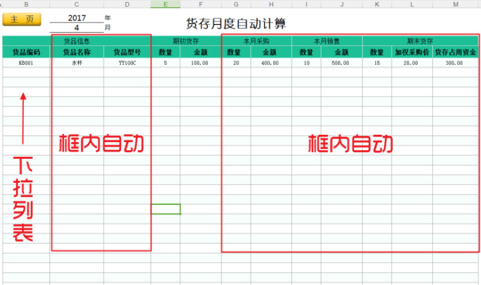Select ending quantity cell showing 15
Viewport: 481px width, 285px height.
click(x=377, y=63)
